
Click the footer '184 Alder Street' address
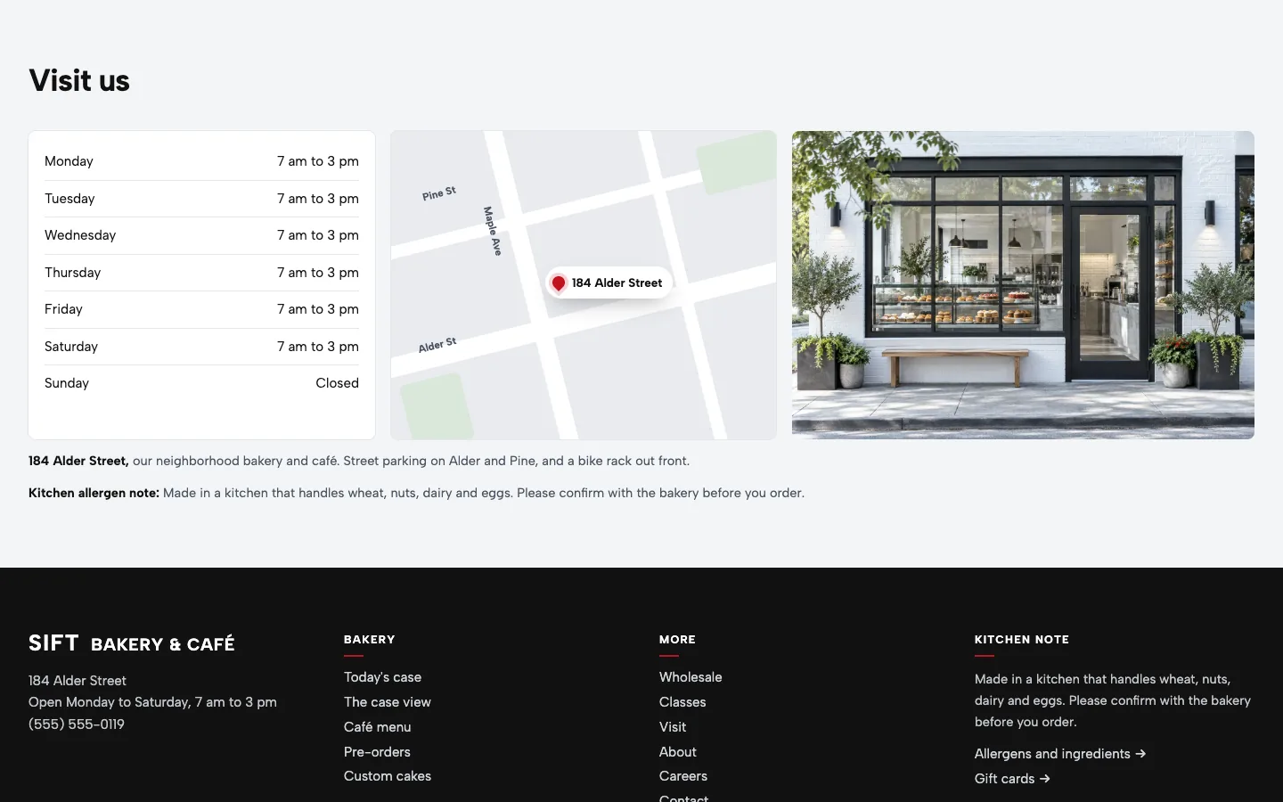coord(78,681)
